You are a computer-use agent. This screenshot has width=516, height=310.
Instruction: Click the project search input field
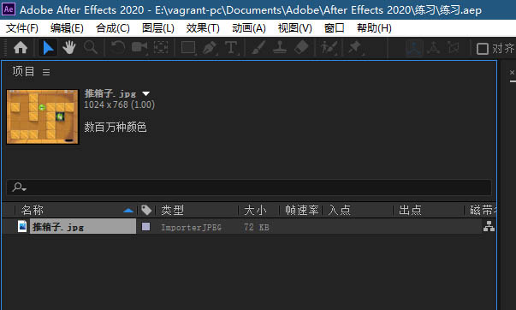pos(249,188)
